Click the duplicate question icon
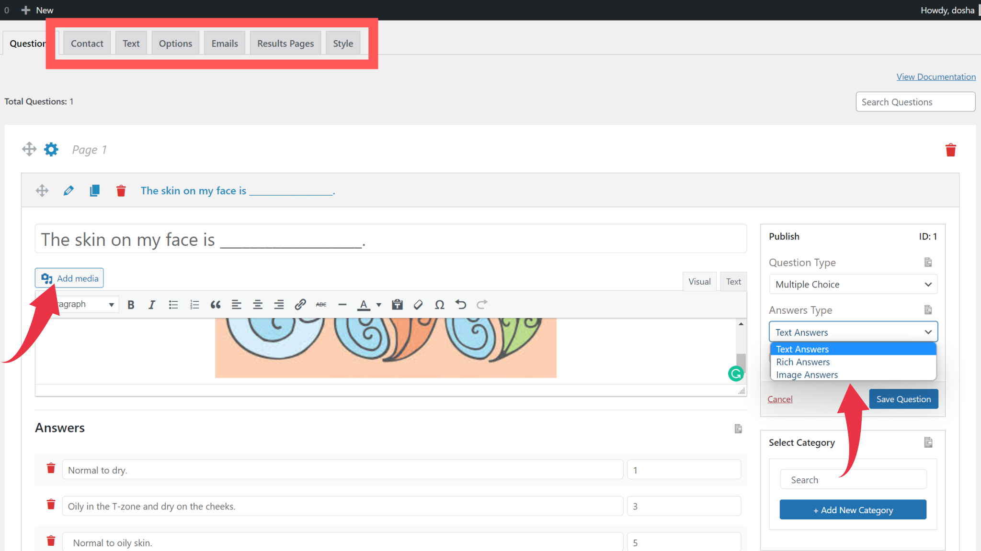The height and width of the screenshot is (551, 981). click(94, 190)
